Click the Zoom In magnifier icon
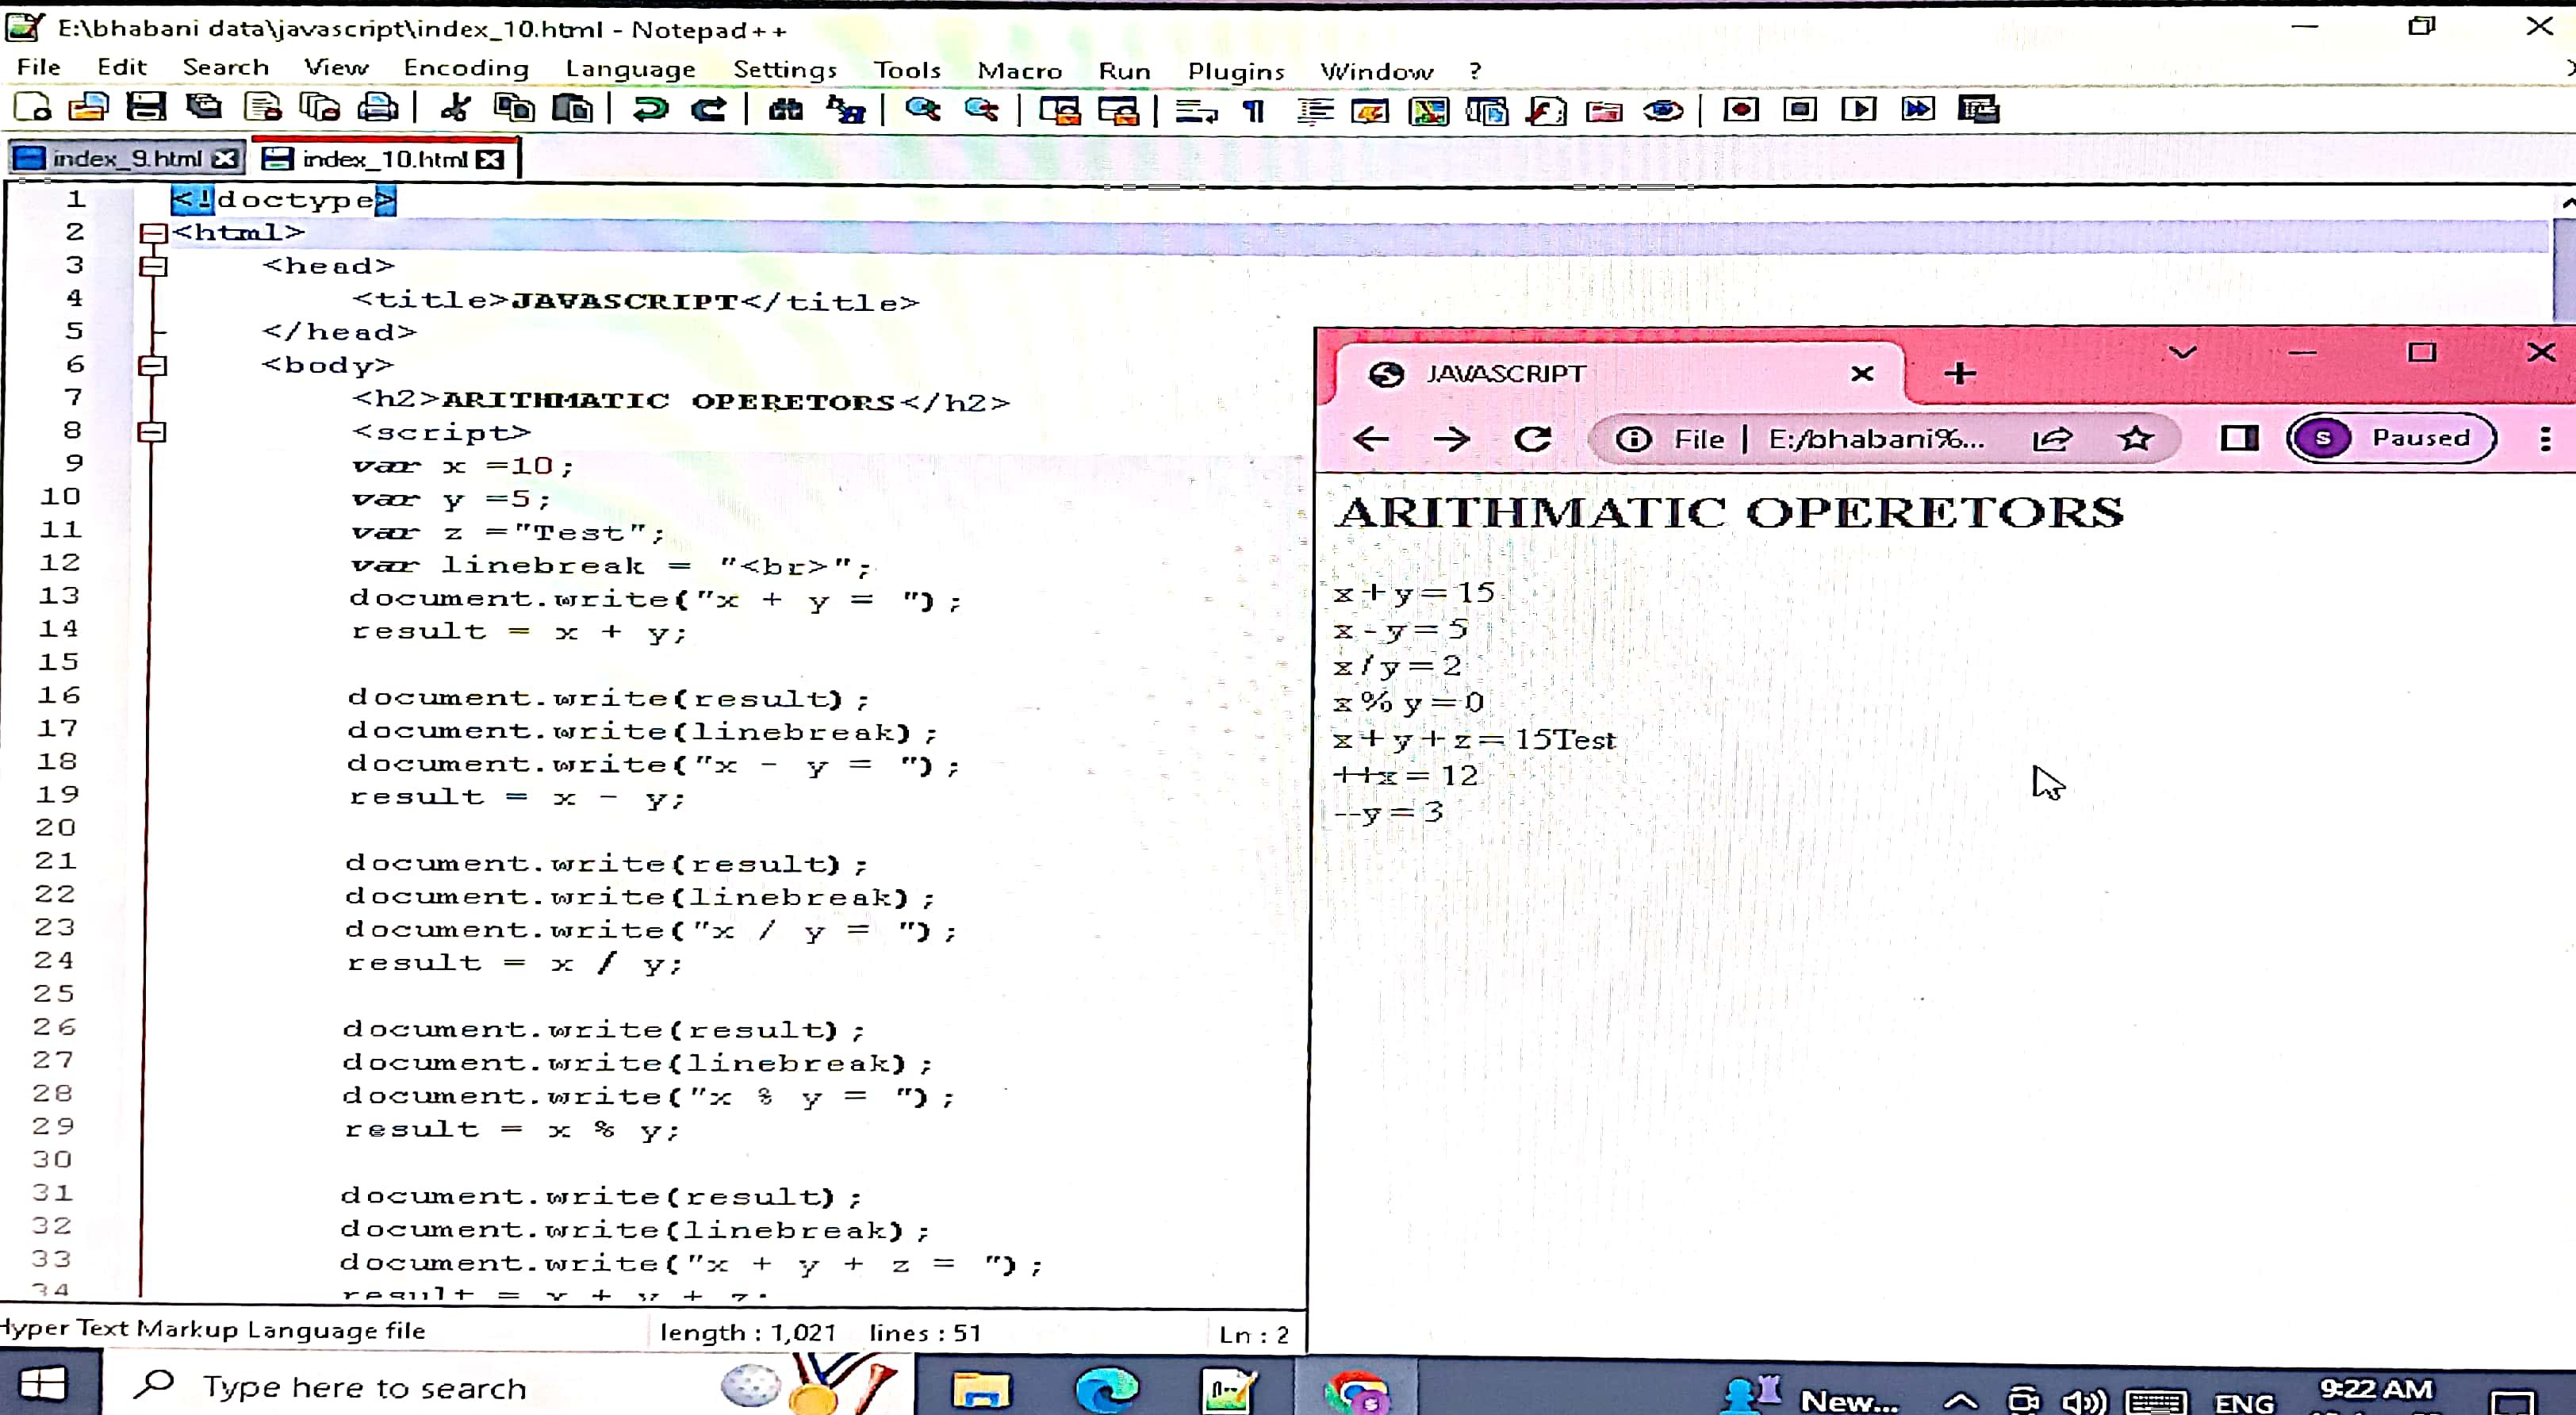Image resolution: width=2576 pixels, height=1415 pixels. click(922, 108)
